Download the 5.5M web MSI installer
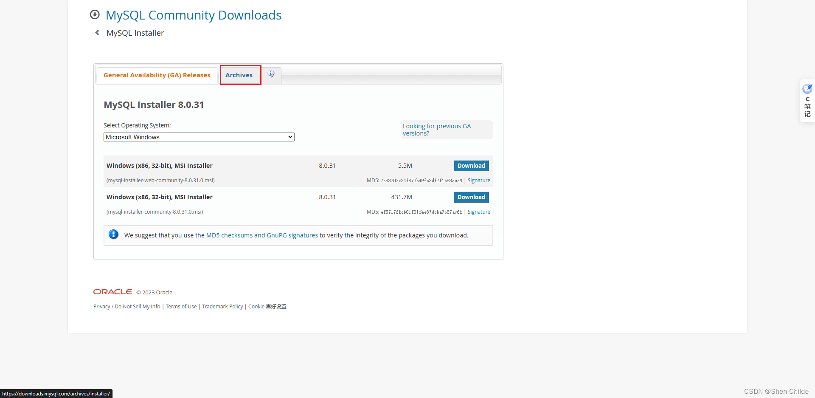815x398 pixels. pyautogui.click(x=471, y=166)
